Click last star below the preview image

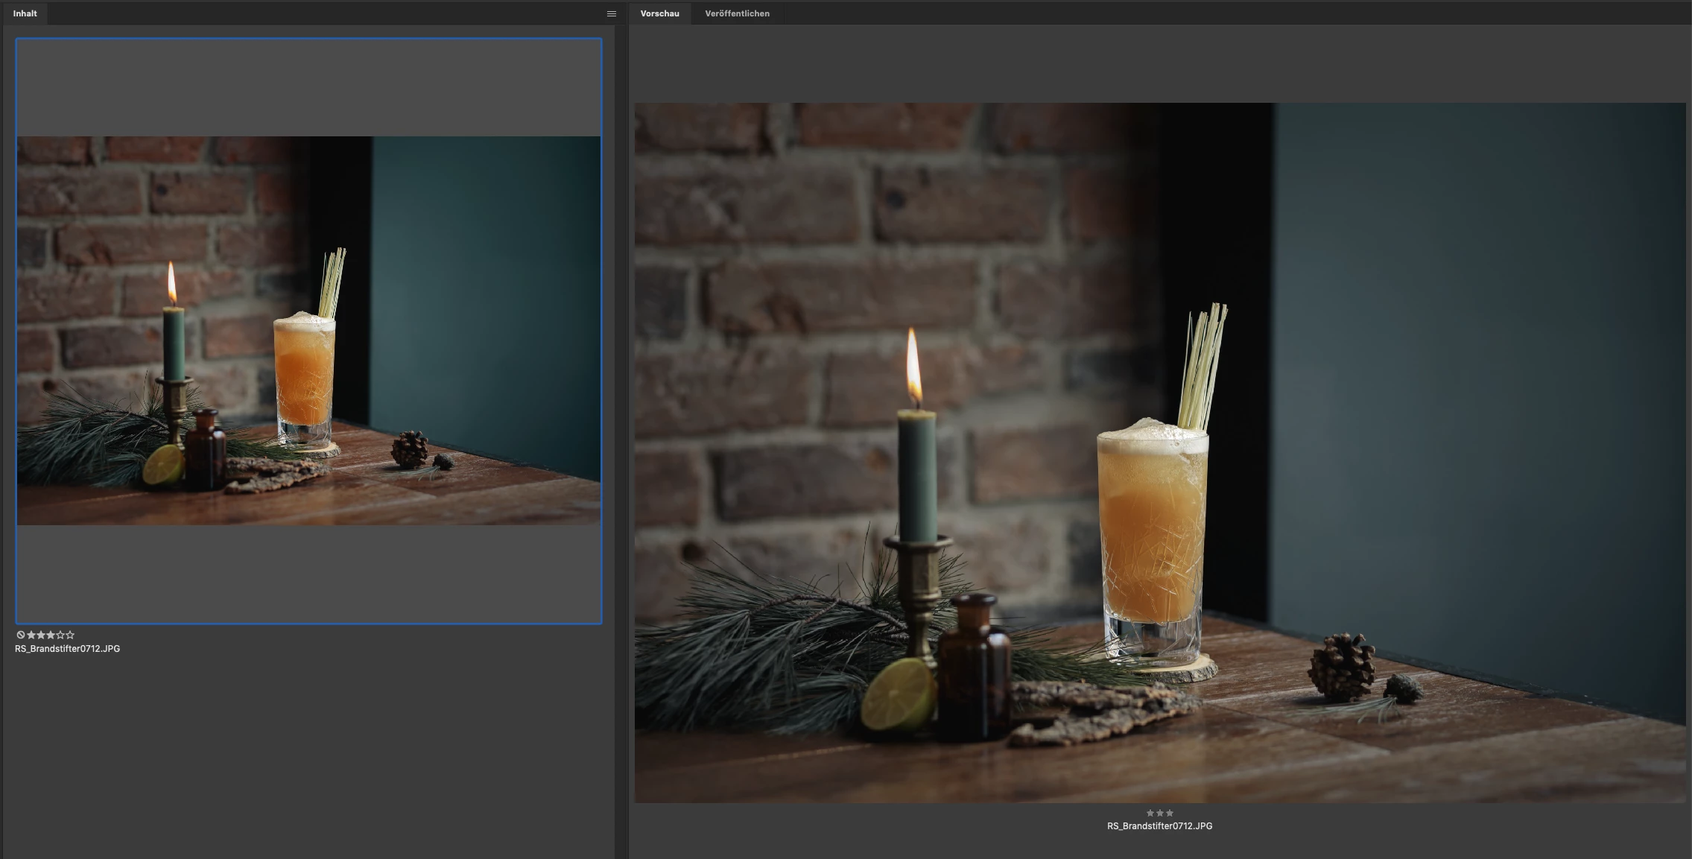pos(1170,813)
